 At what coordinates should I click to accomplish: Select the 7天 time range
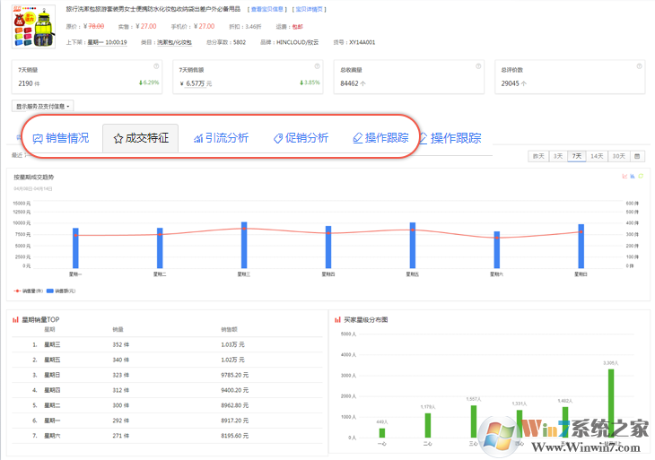(577, 156)
